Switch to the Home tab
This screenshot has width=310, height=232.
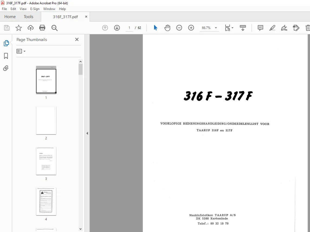pos(10,17)
